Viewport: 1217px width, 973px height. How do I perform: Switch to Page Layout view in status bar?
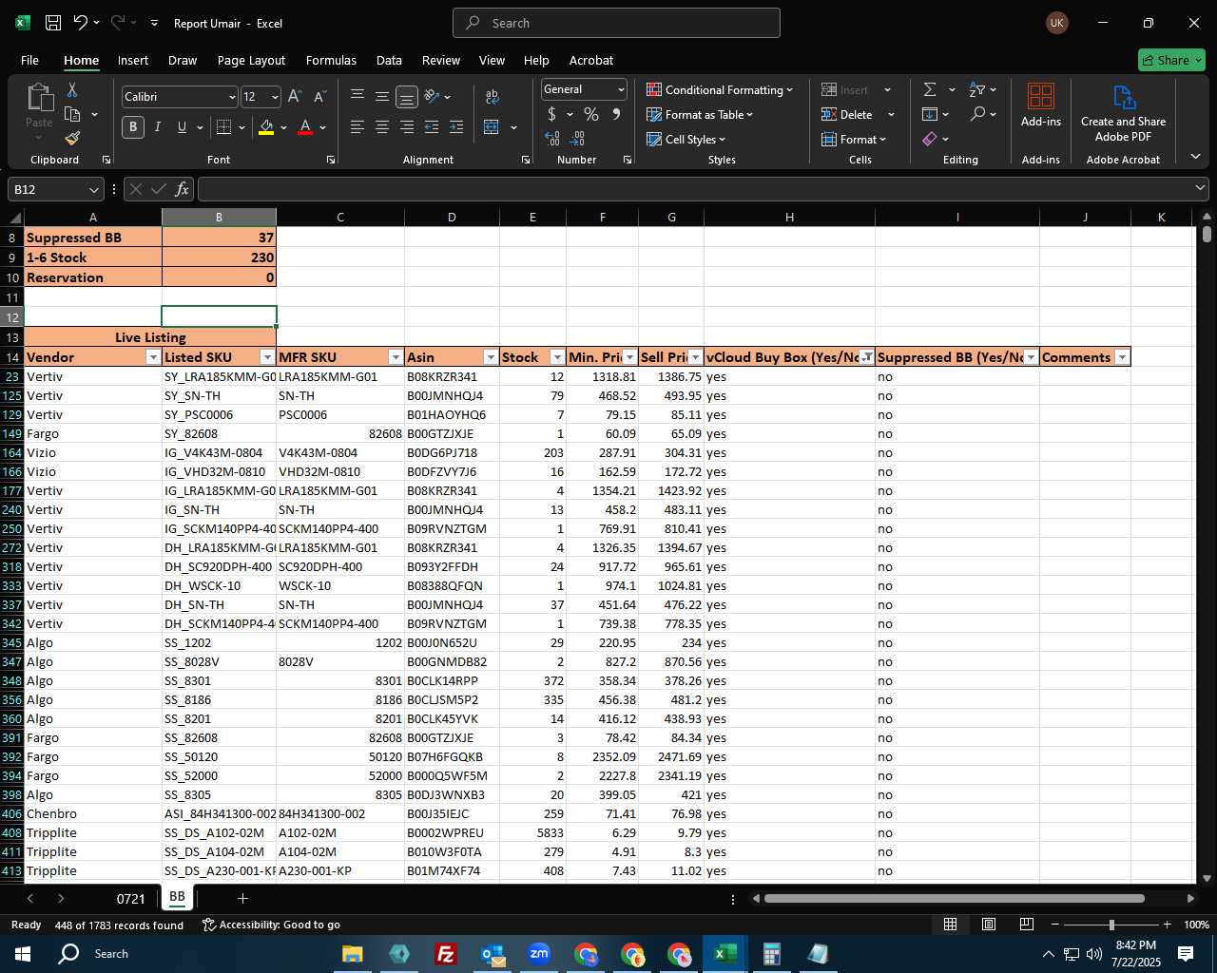(989, 925)
